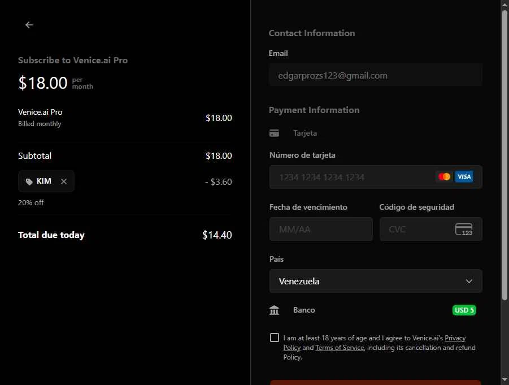Click the '$18.00 per month' price heading
The image size is (509, 385).
55,83
